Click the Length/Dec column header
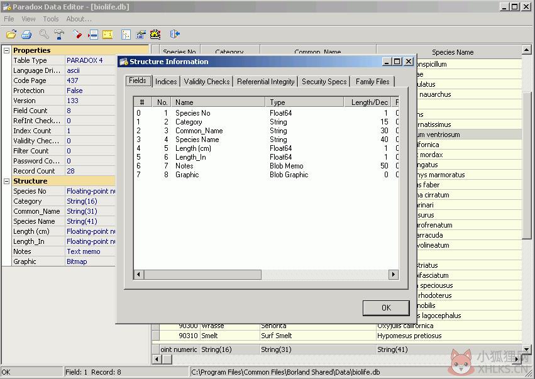The width and height of the screenshot is (535, 379). pyautogui.click(x=368, y=102)
